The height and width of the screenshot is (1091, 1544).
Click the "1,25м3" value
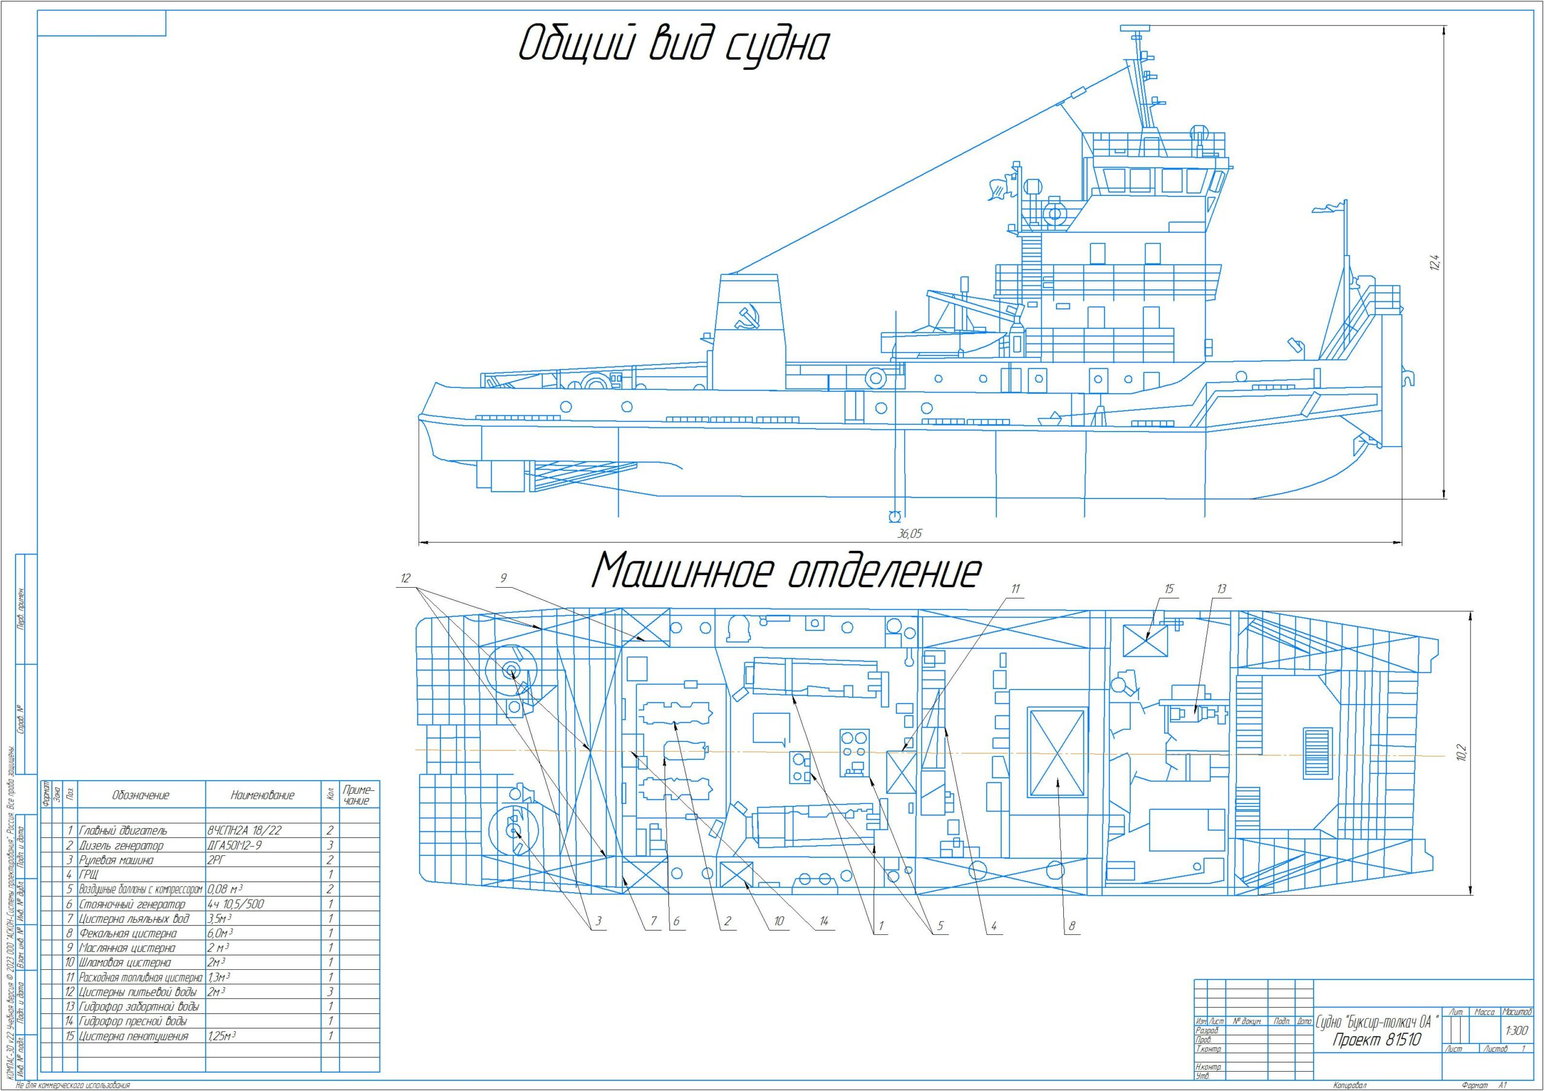(x=222, y=1037)
